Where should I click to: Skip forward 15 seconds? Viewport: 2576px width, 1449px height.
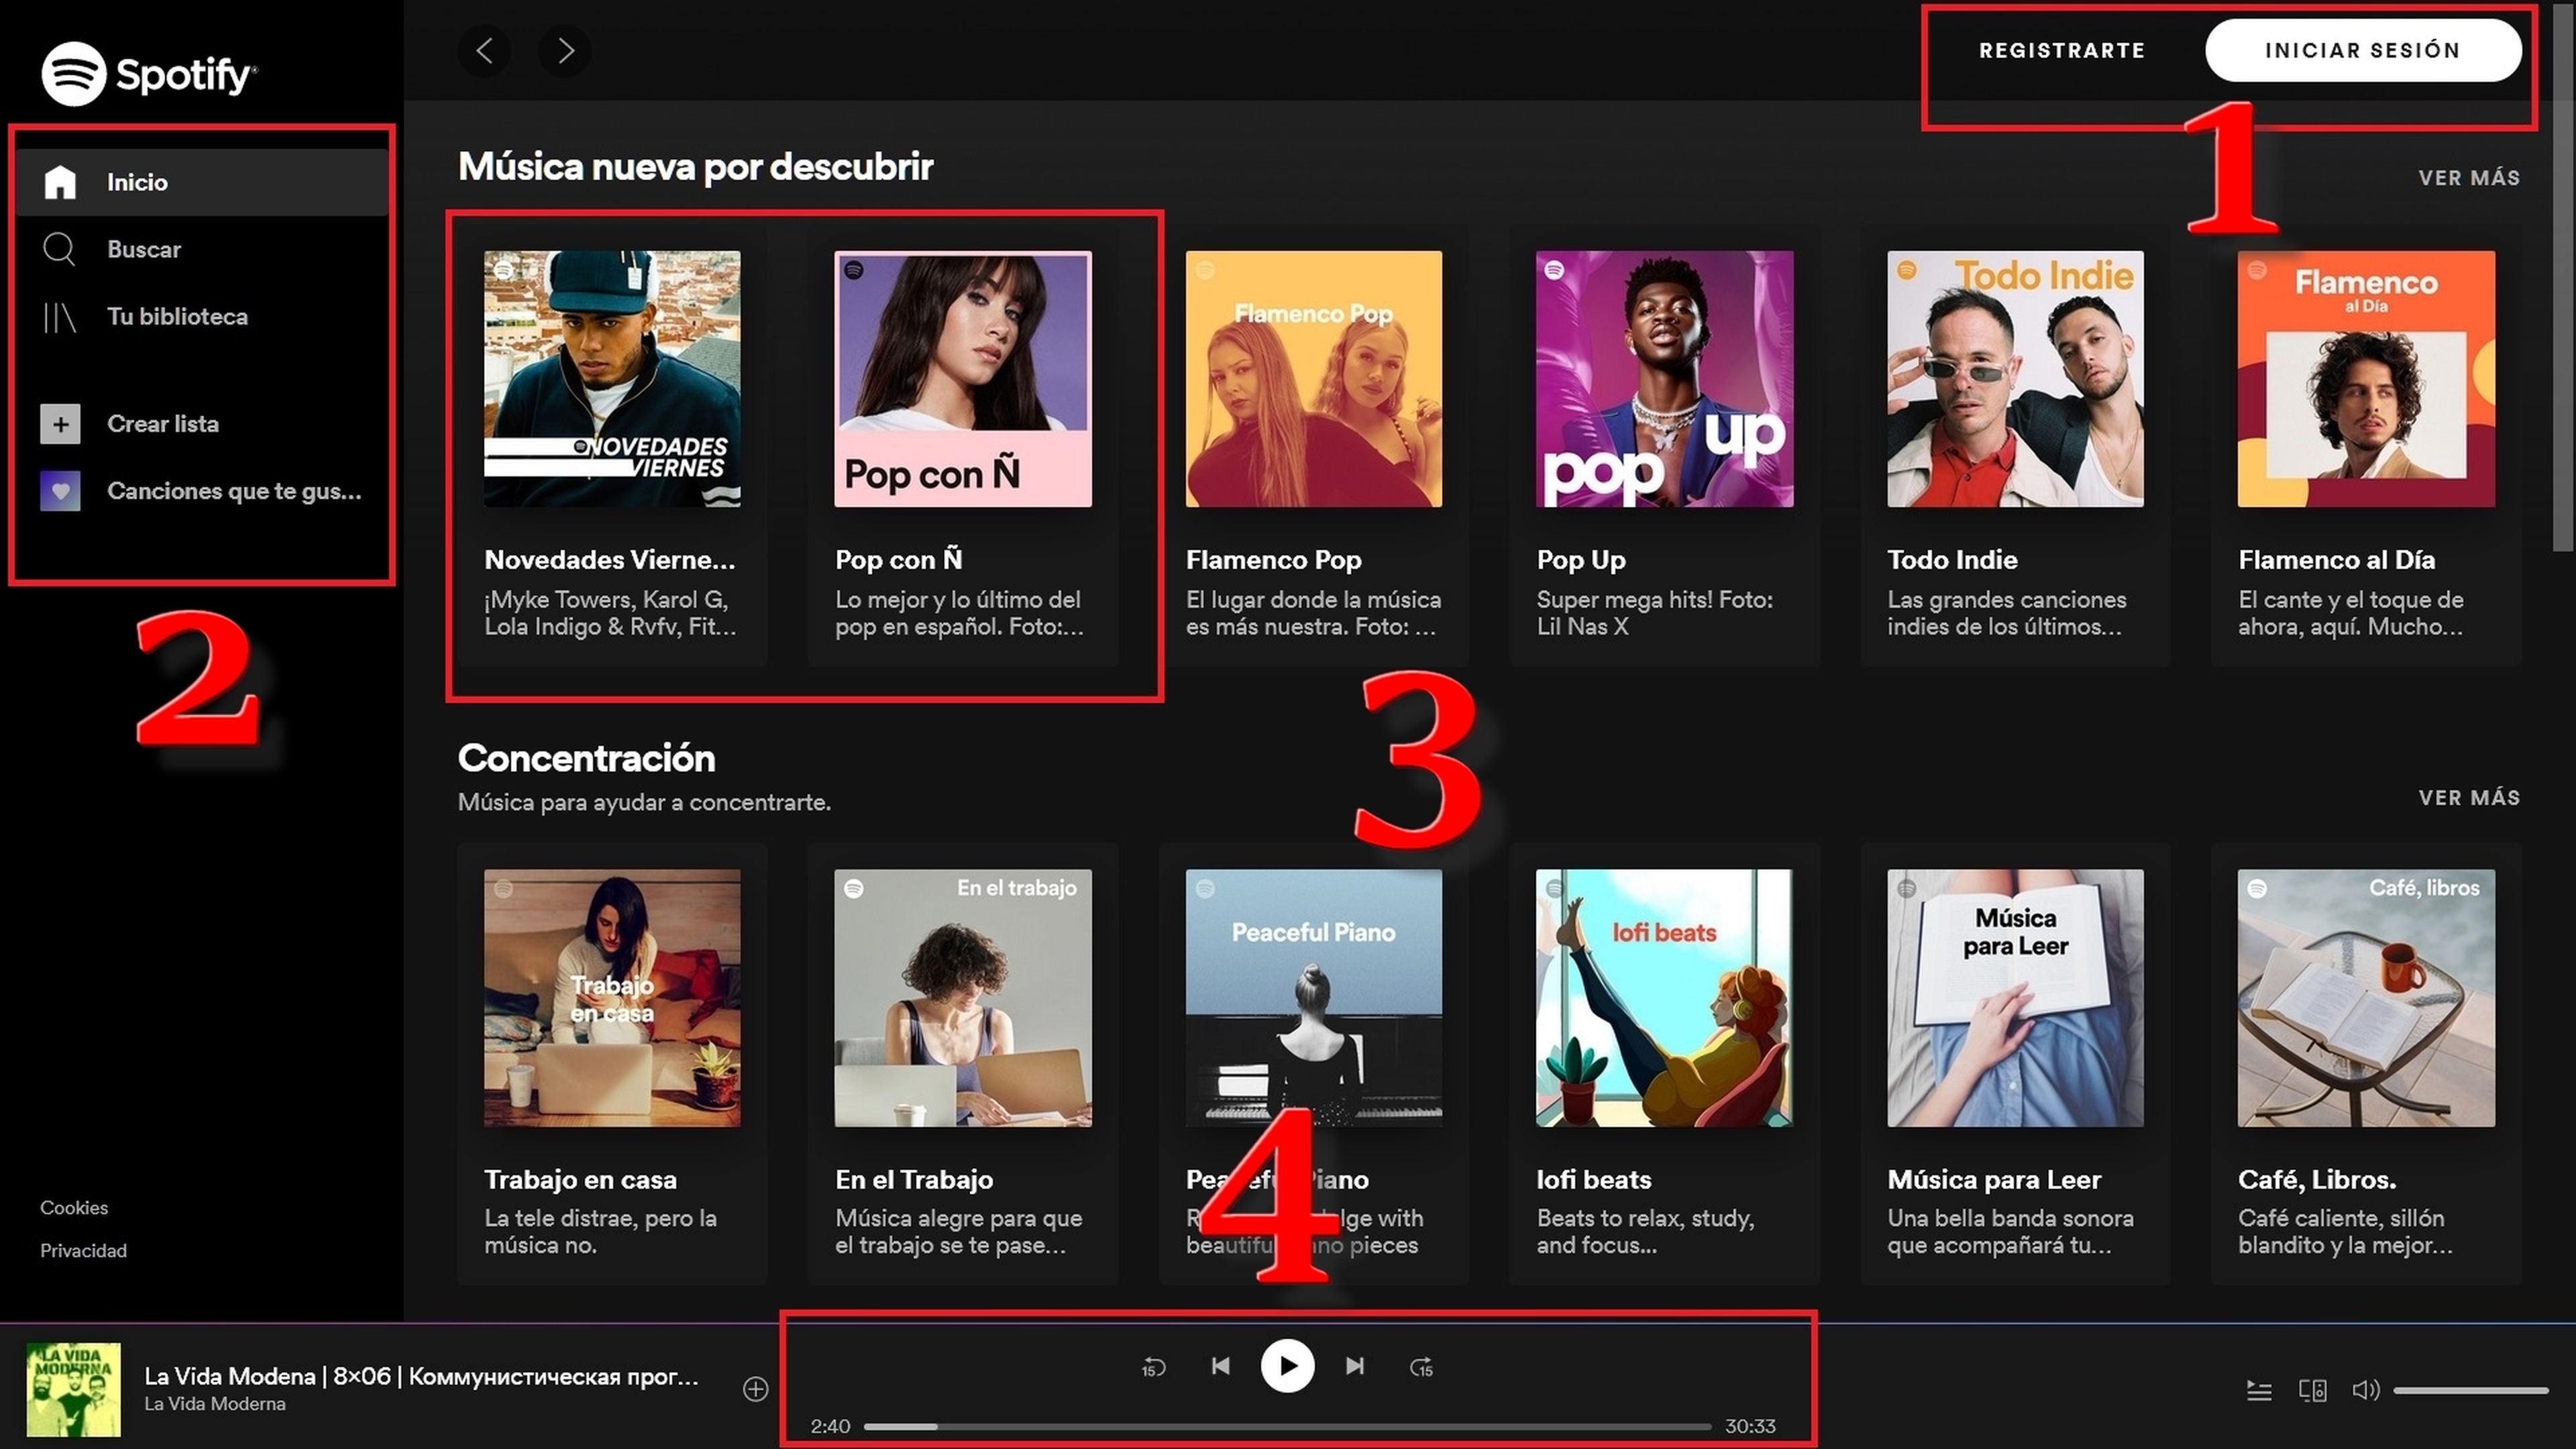pyautogui.click(x=1421, y=1367)
